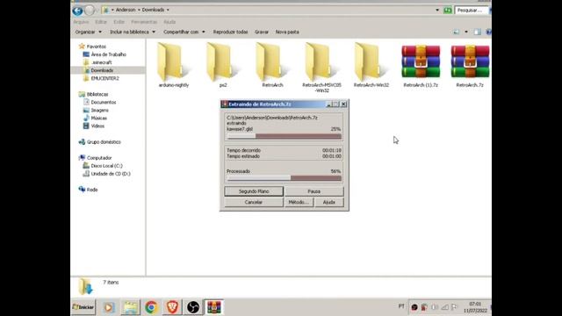
Task: Launch Google Chrome from taskbar
Action: 151,307
